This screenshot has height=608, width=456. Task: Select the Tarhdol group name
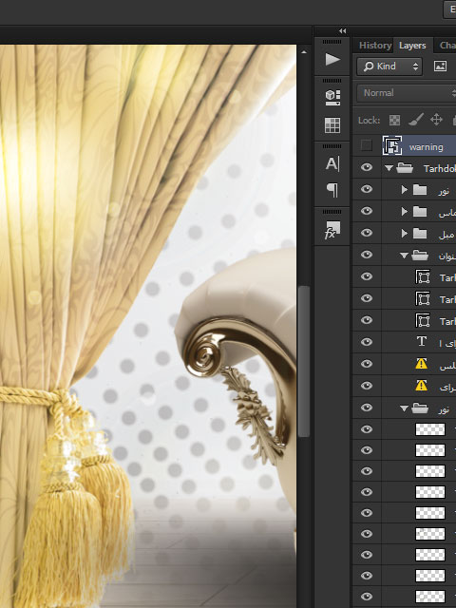click(x=440, y=169)
